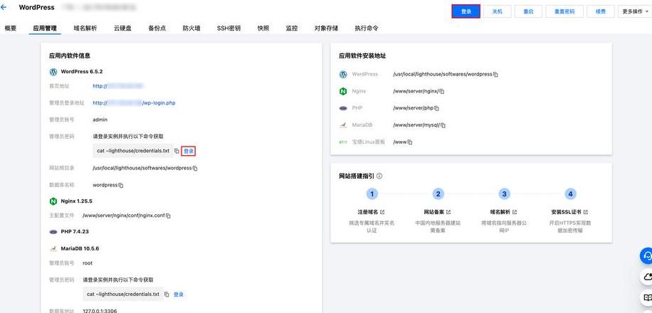
Task: Click the admin account value text
Action: (x=100, y=120)
